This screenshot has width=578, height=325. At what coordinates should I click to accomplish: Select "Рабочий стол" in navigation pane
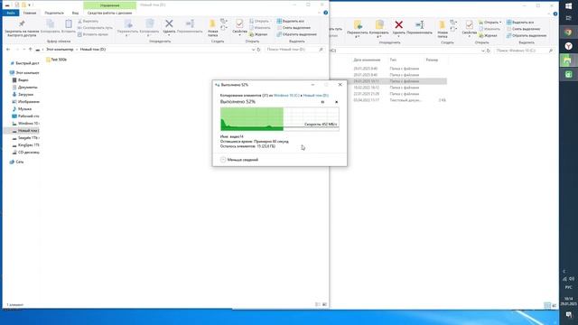click(26, 116)
